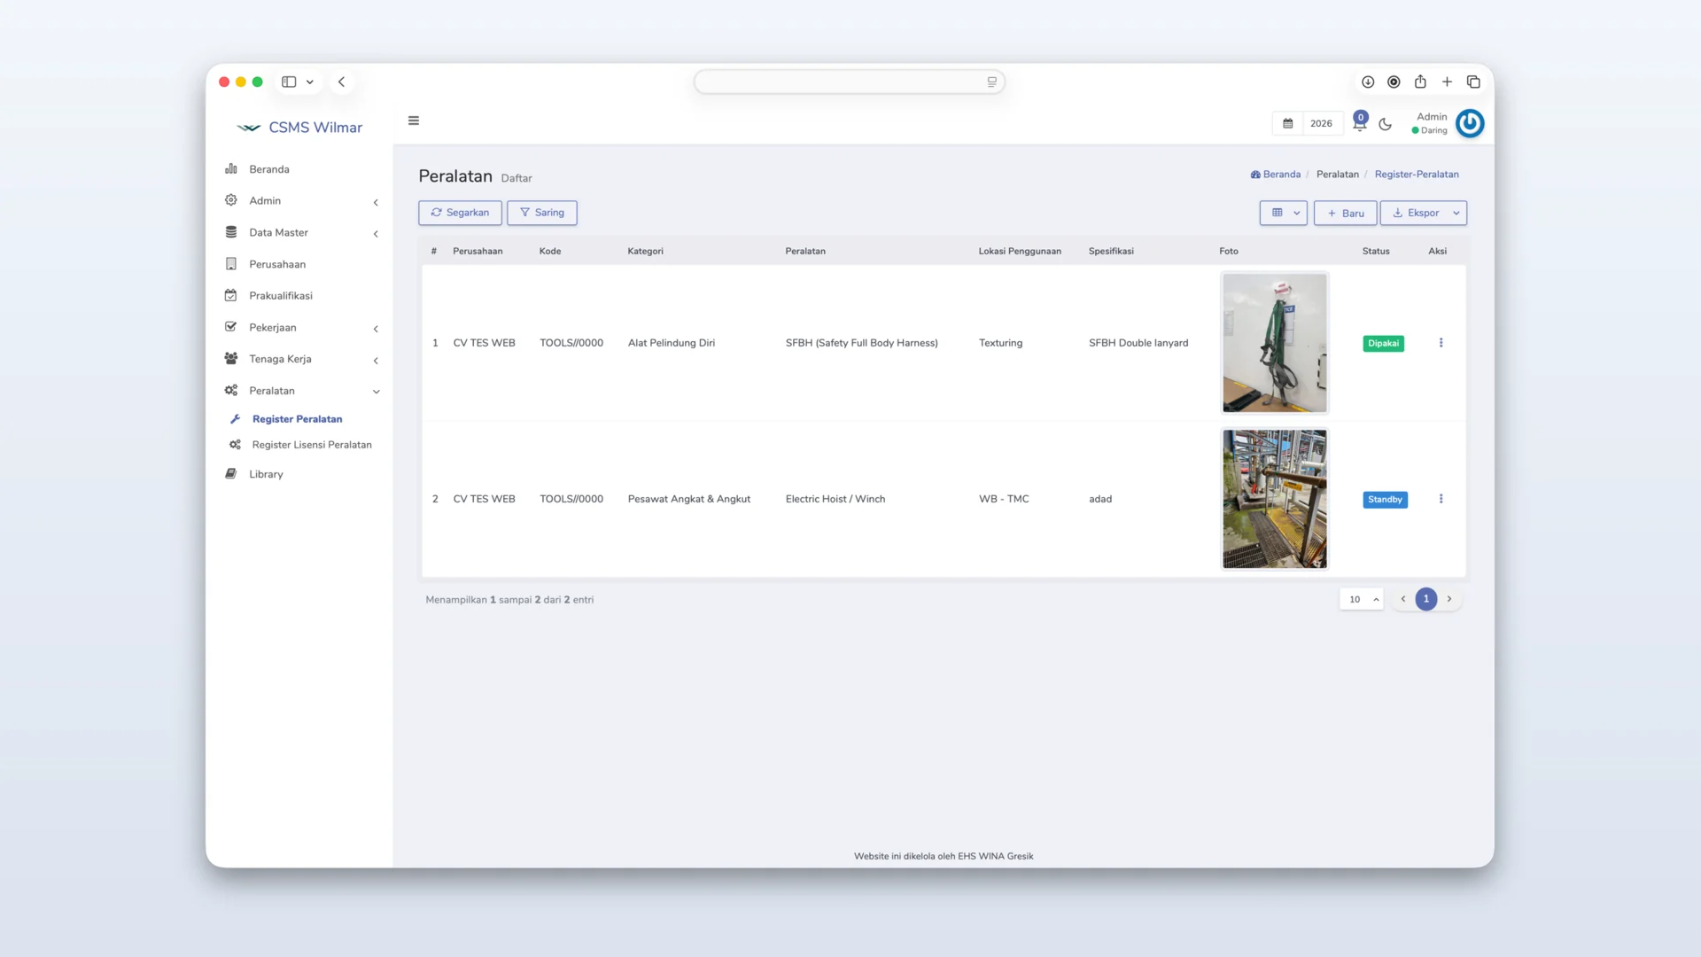This screenshot has width=1701, height=957.
Task: Open action menu for Electric Hoist row
Action: [x=1441, y=499]
